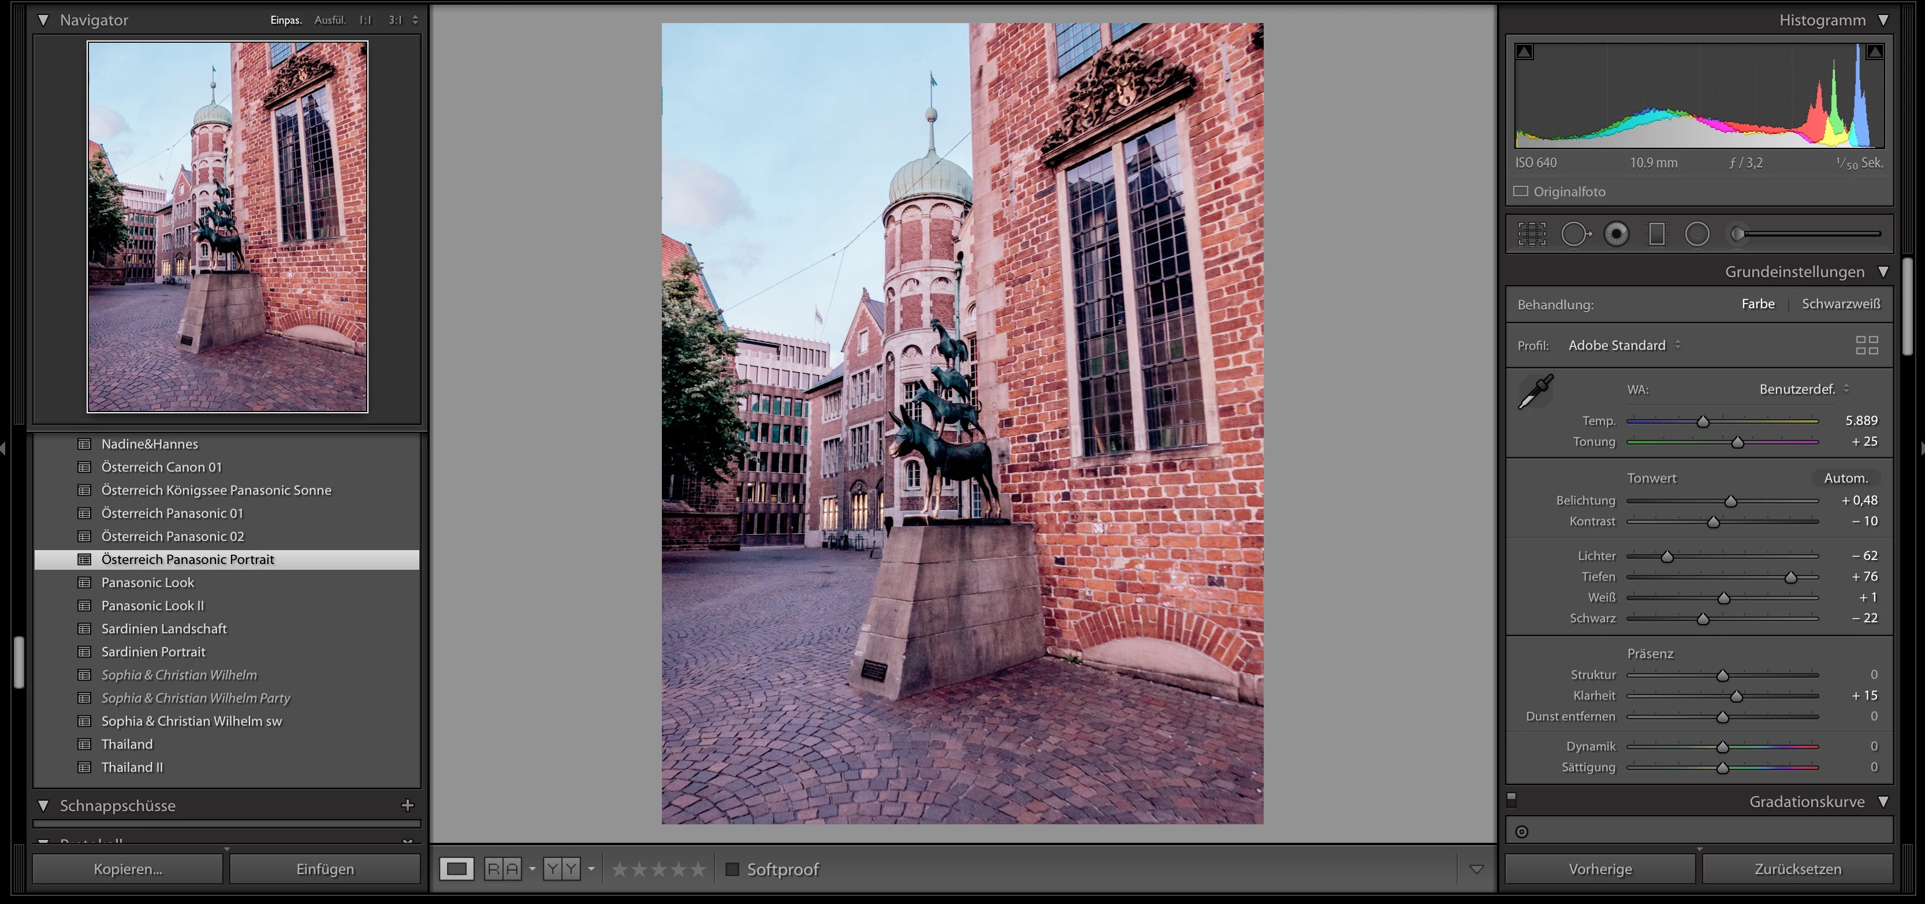Image resolution: width=1925 pixels, height=904 pixels.
Task: Select the Sardinien Landschaft preset
Action: (x=163, y=628)
